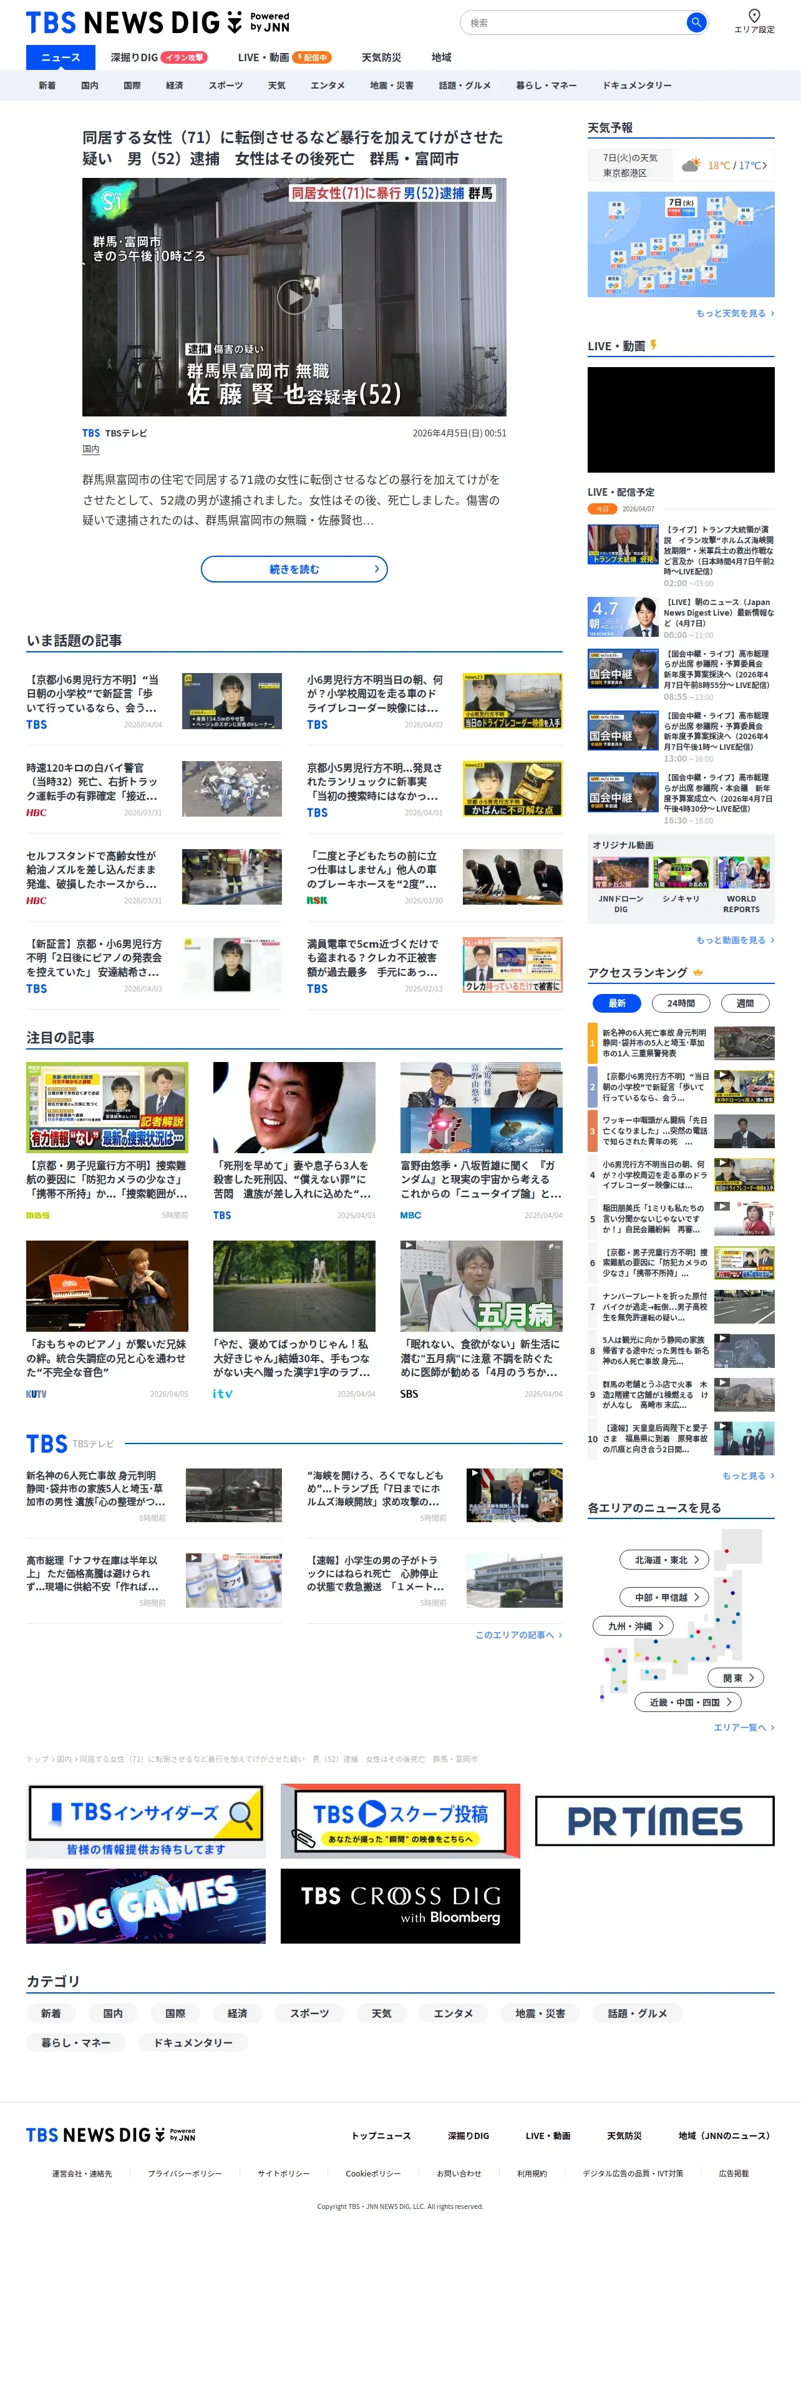Open area settings location pin icon
Viewport: 801px width, 2405px height.
click(754, 15)
